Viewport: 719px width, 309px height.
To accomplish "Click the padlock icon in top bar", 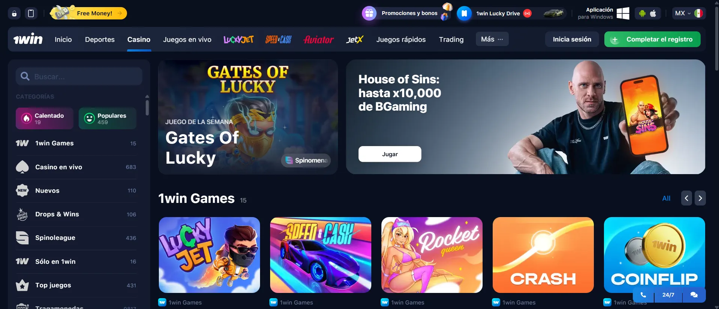I will coord(14,13).
